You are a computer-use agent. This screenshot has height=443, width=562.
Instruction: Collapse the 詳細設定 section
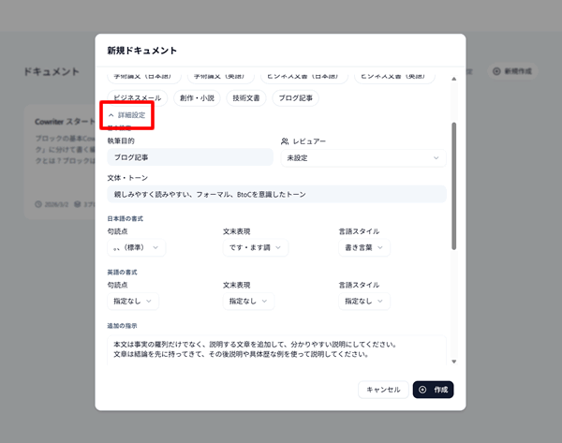point(126,115)
